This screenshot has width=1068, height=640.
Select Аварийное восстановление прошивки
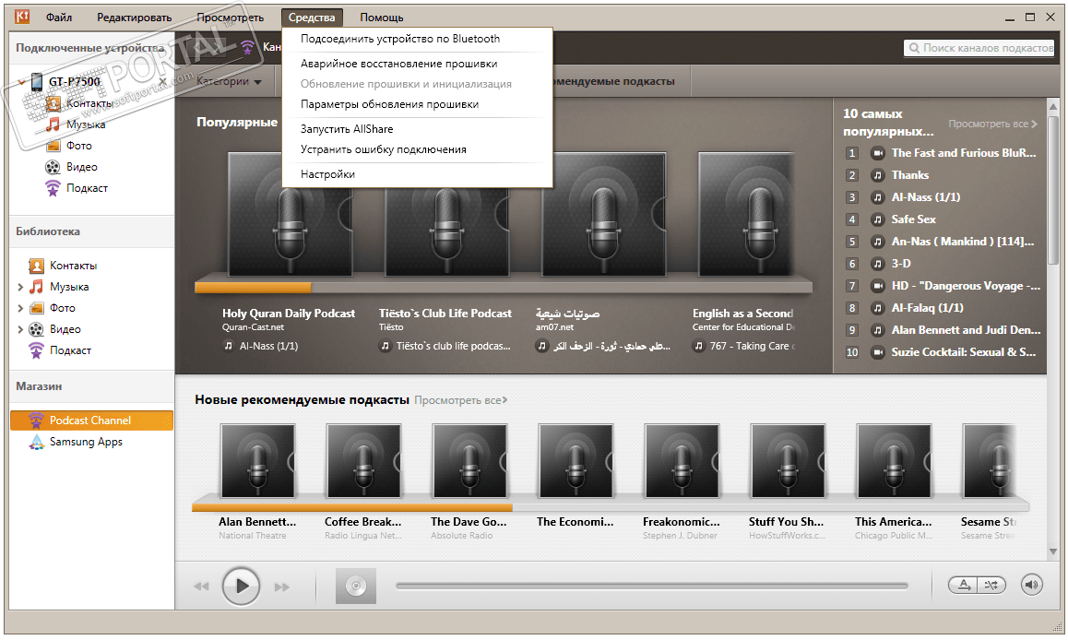pos(399,64)
